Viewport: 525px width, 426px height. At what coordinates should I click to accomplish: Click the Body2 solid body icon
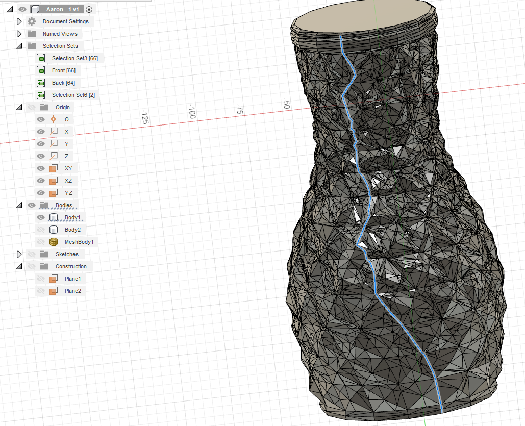pos(54,230)
